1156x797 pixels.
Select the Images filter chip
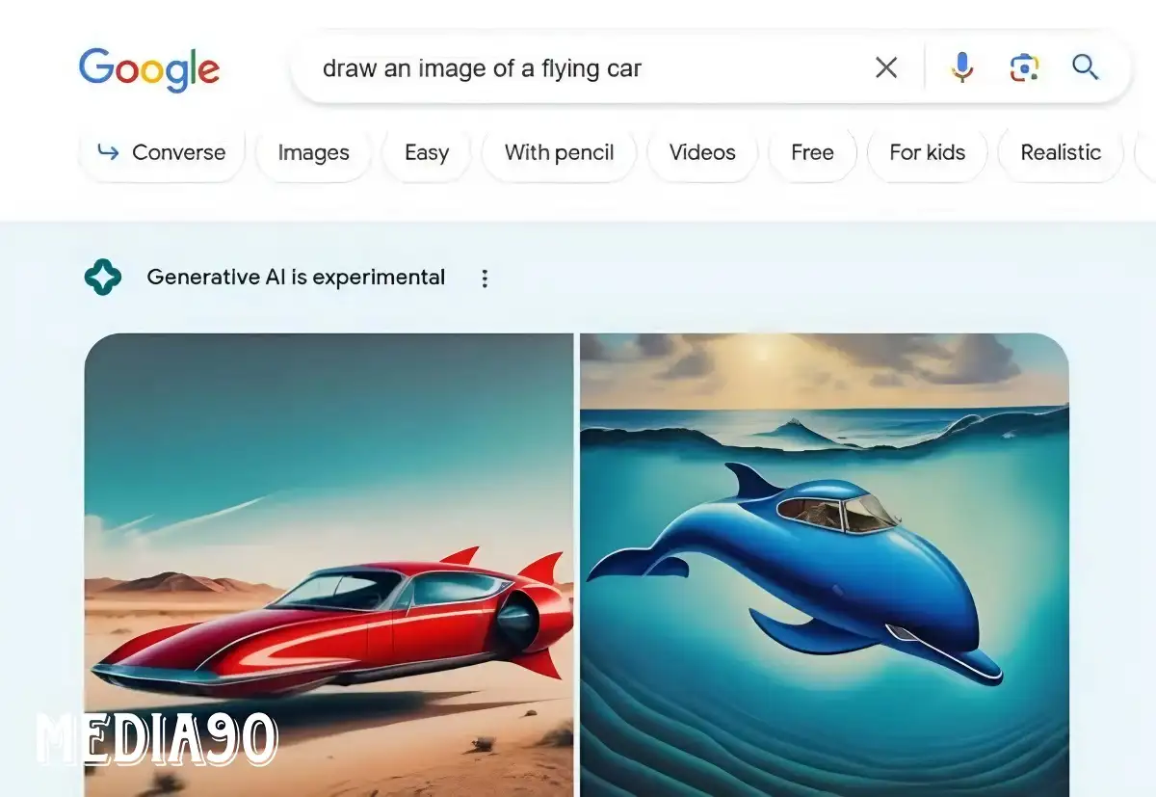[x=313, y=152]
